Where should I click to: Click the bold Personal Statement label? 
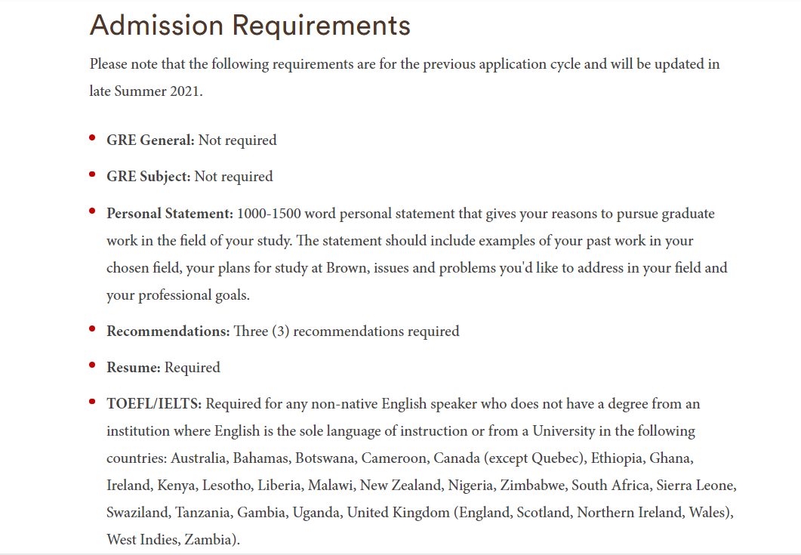[x=170, y=214]
